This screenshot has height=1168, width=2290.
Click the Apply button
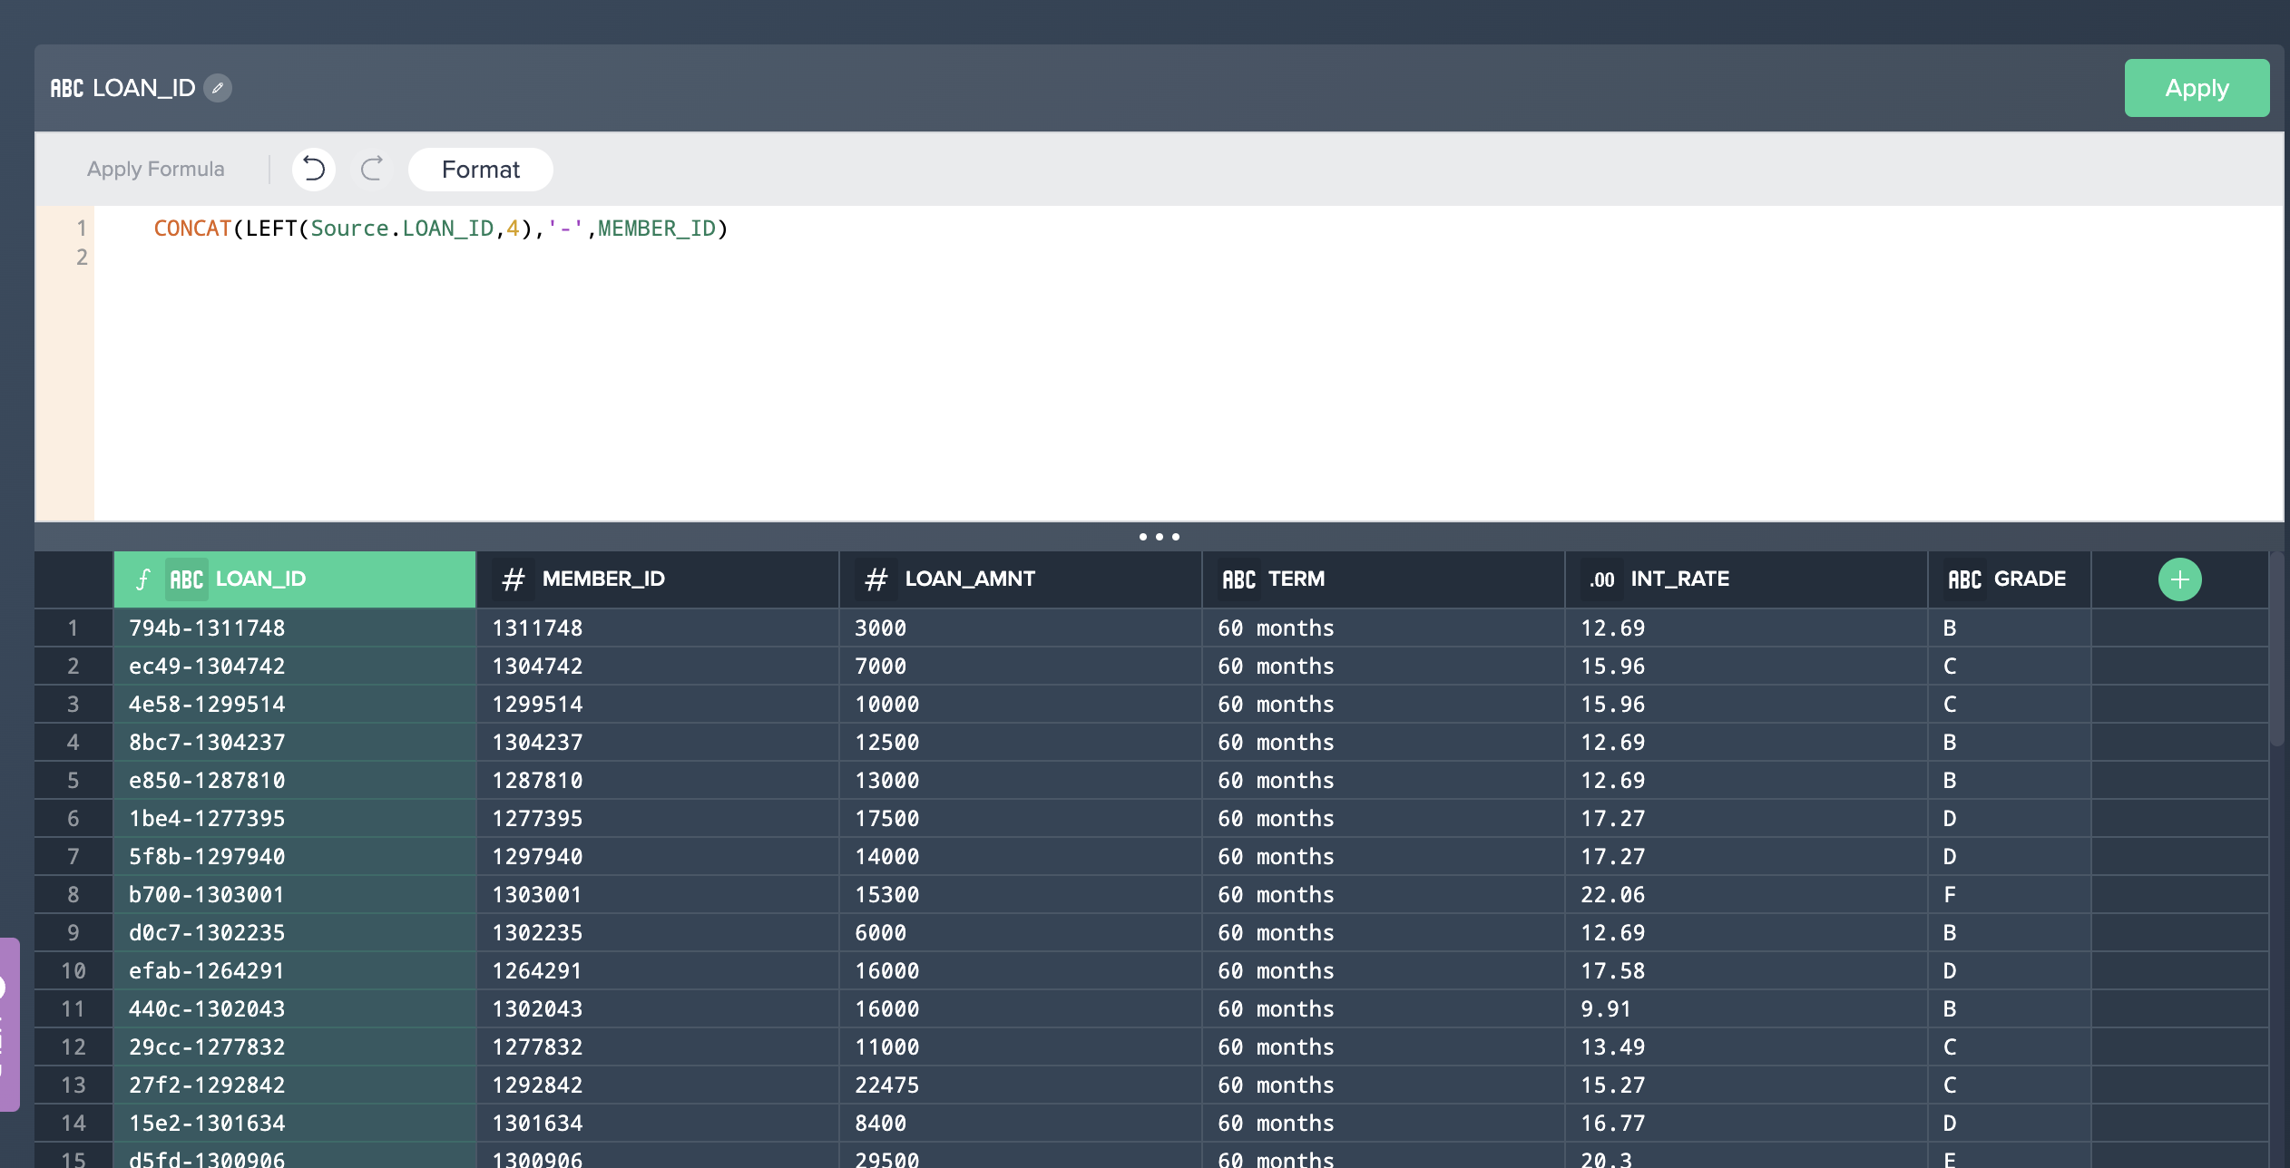2197,88
